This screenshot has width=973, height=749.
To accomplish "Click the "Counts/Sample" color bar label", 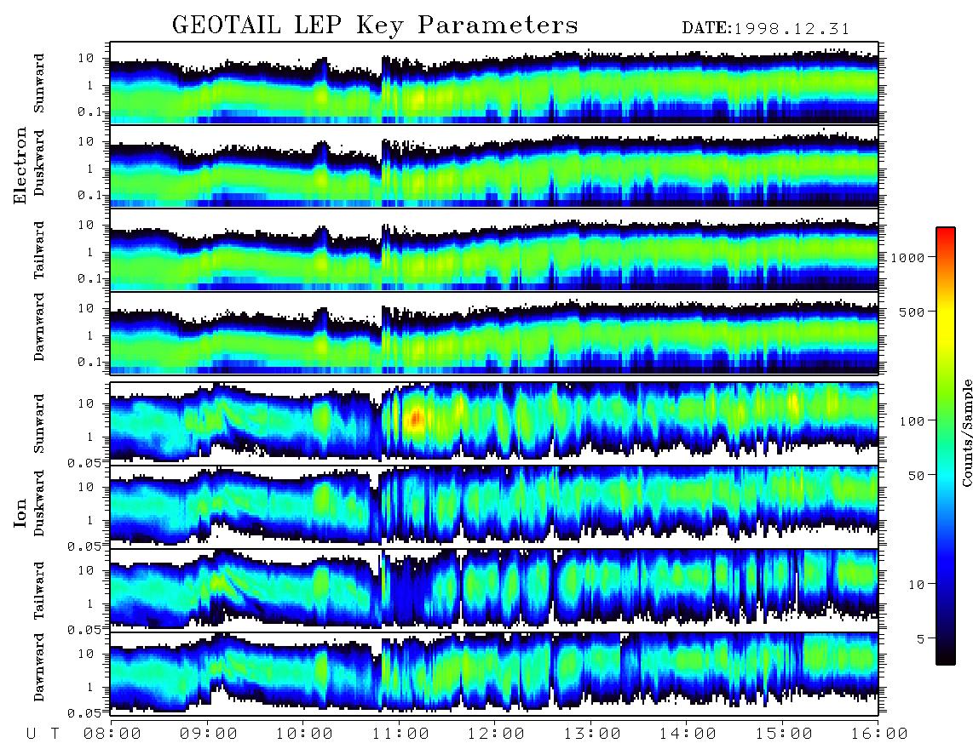I will click(966, 432).
